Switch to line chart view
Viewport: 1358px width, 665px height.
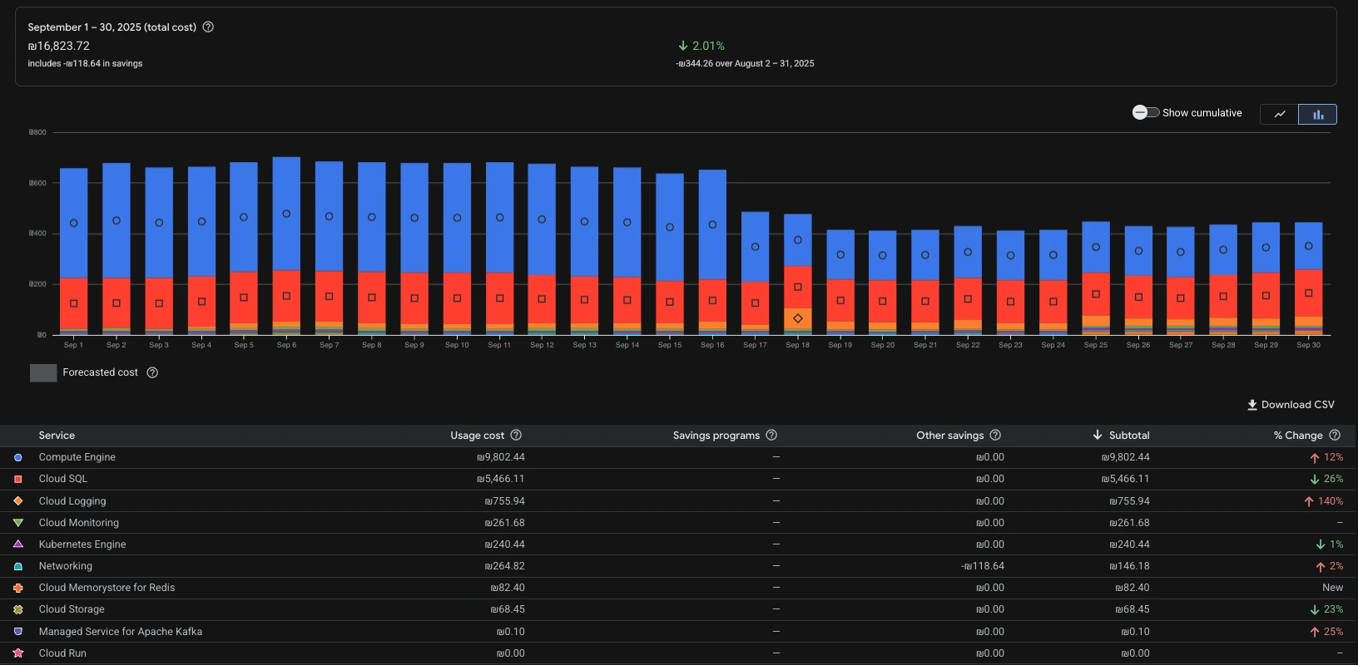coord(1279,114)
